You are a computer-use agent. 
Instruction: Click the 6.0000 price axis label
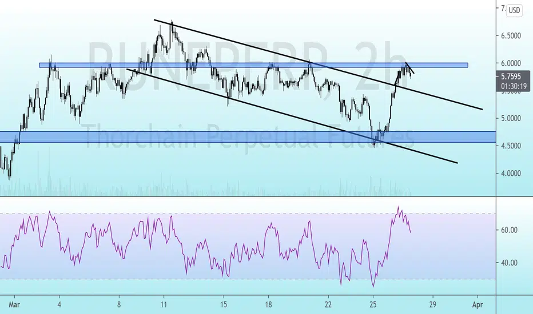click(x=511, y=63)
